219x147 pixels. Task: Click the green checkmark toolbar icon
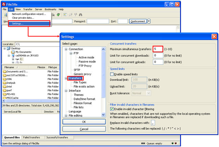click(x=59, y=15)
